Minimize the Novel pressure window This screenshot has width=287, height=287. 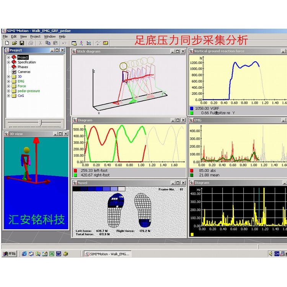click(173, 183)
